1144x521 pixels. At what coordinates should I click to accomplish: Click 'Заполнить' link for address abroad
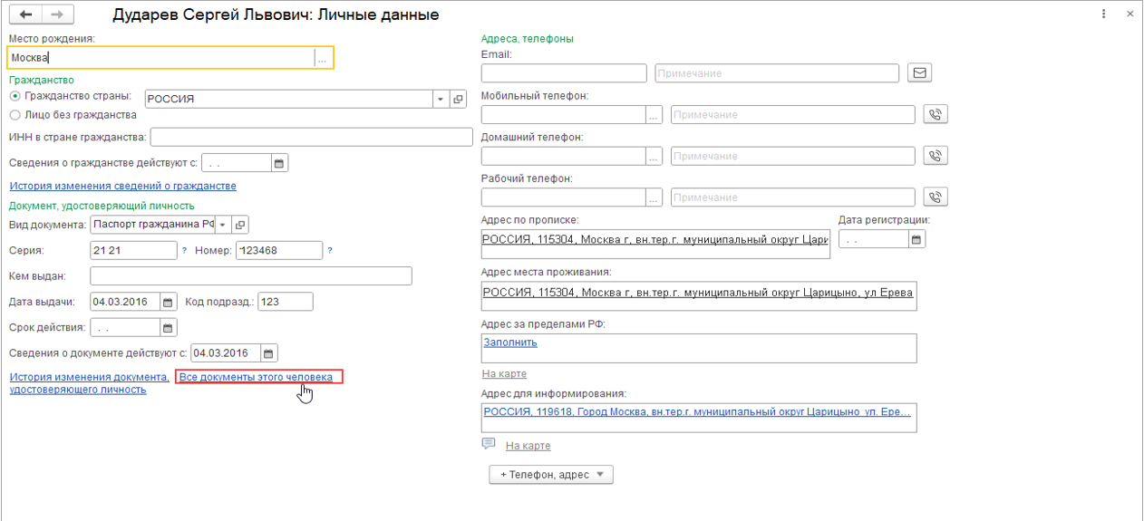509,343
